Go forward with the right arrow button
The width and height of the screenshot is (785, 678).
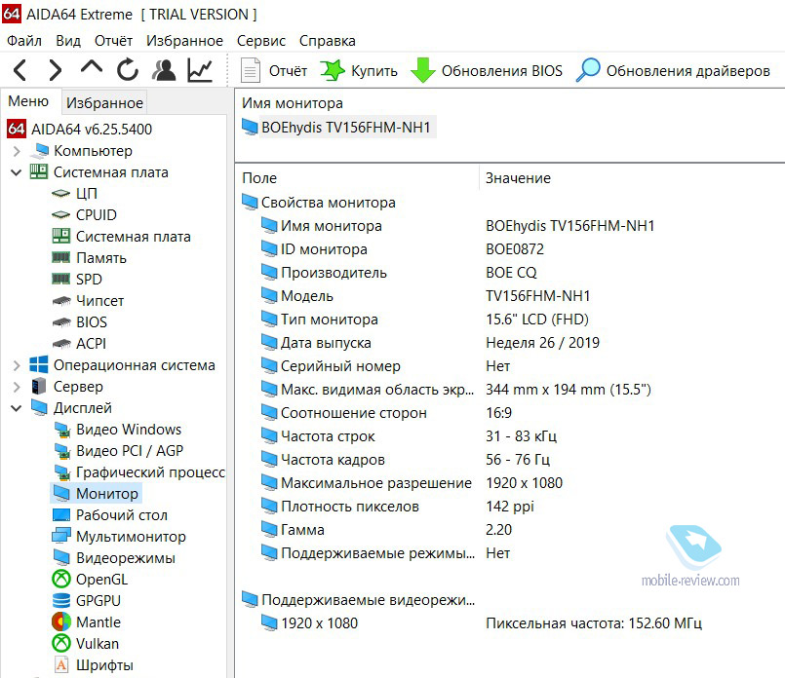(55, 70)
